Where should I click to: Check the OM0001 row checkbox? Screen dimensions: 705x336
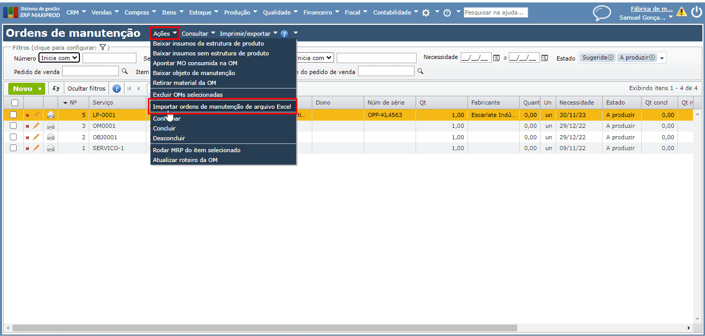(13, 126)
